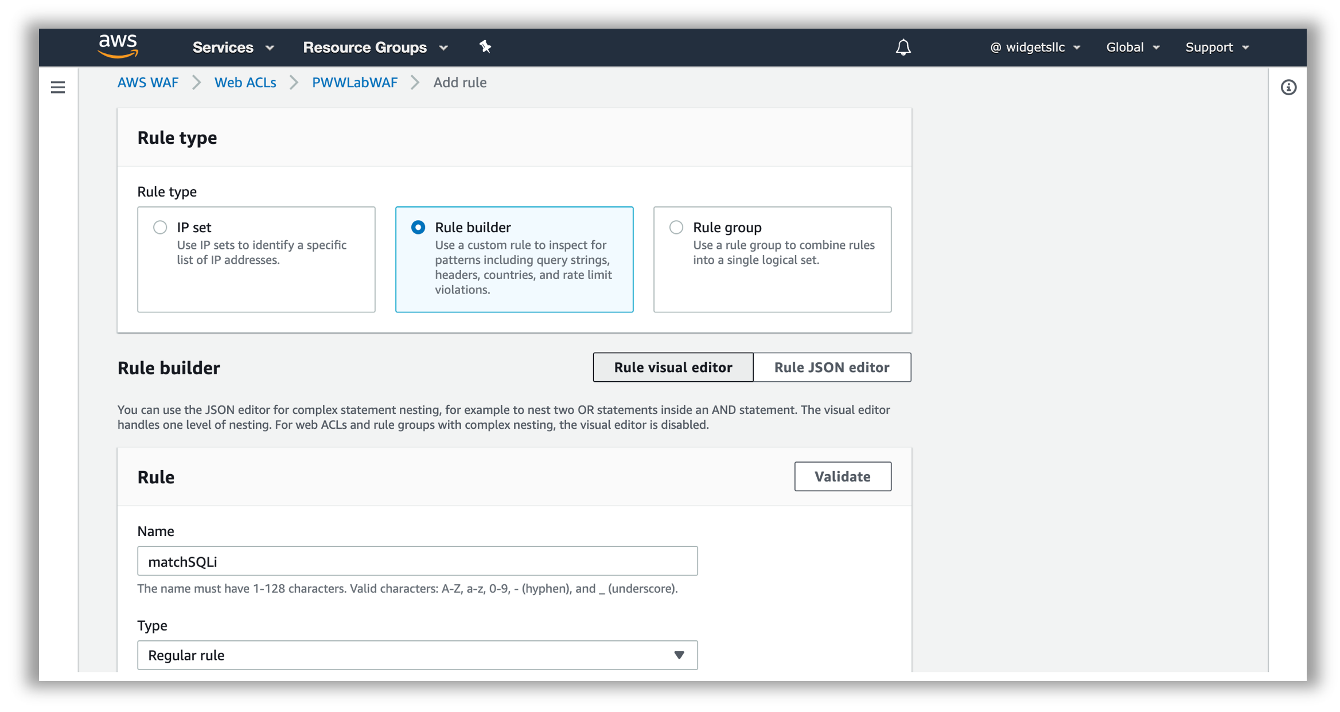Screen dimensions: 1340x712
Task: Switch to the Rule visual editor tab
Action: 673,367
